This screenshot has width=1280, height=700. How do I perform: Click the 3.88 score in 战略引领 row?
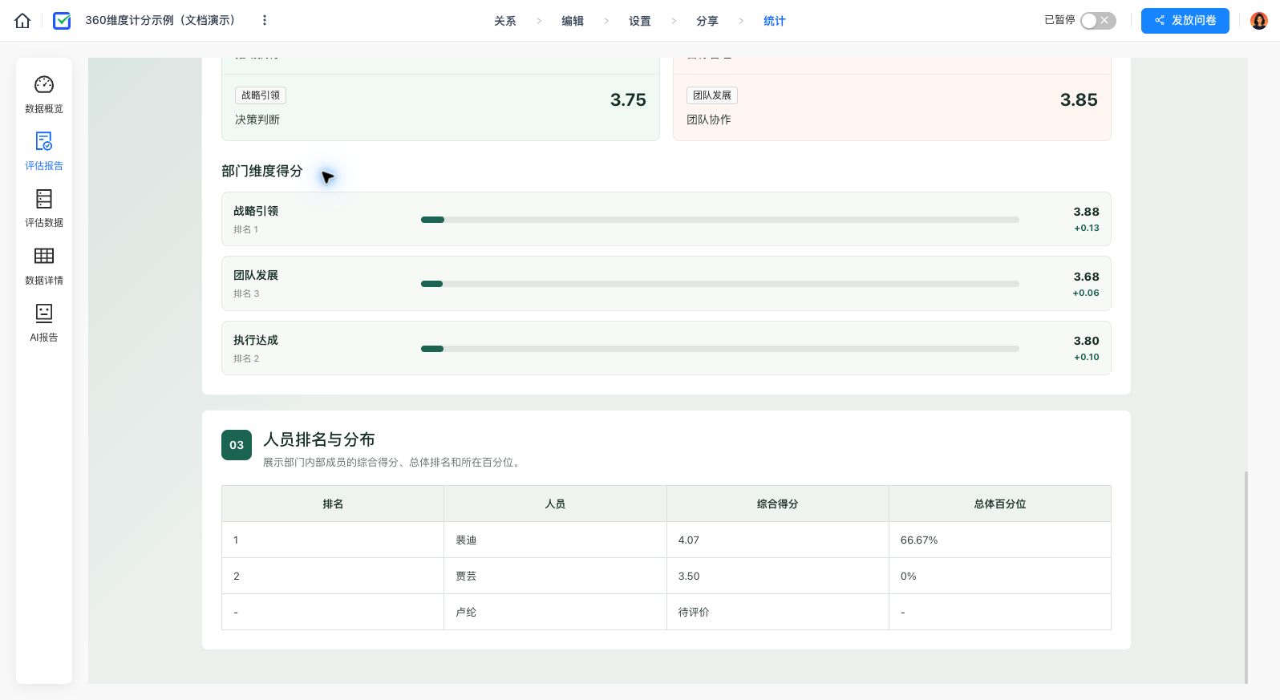click(x=1086, y=212)
